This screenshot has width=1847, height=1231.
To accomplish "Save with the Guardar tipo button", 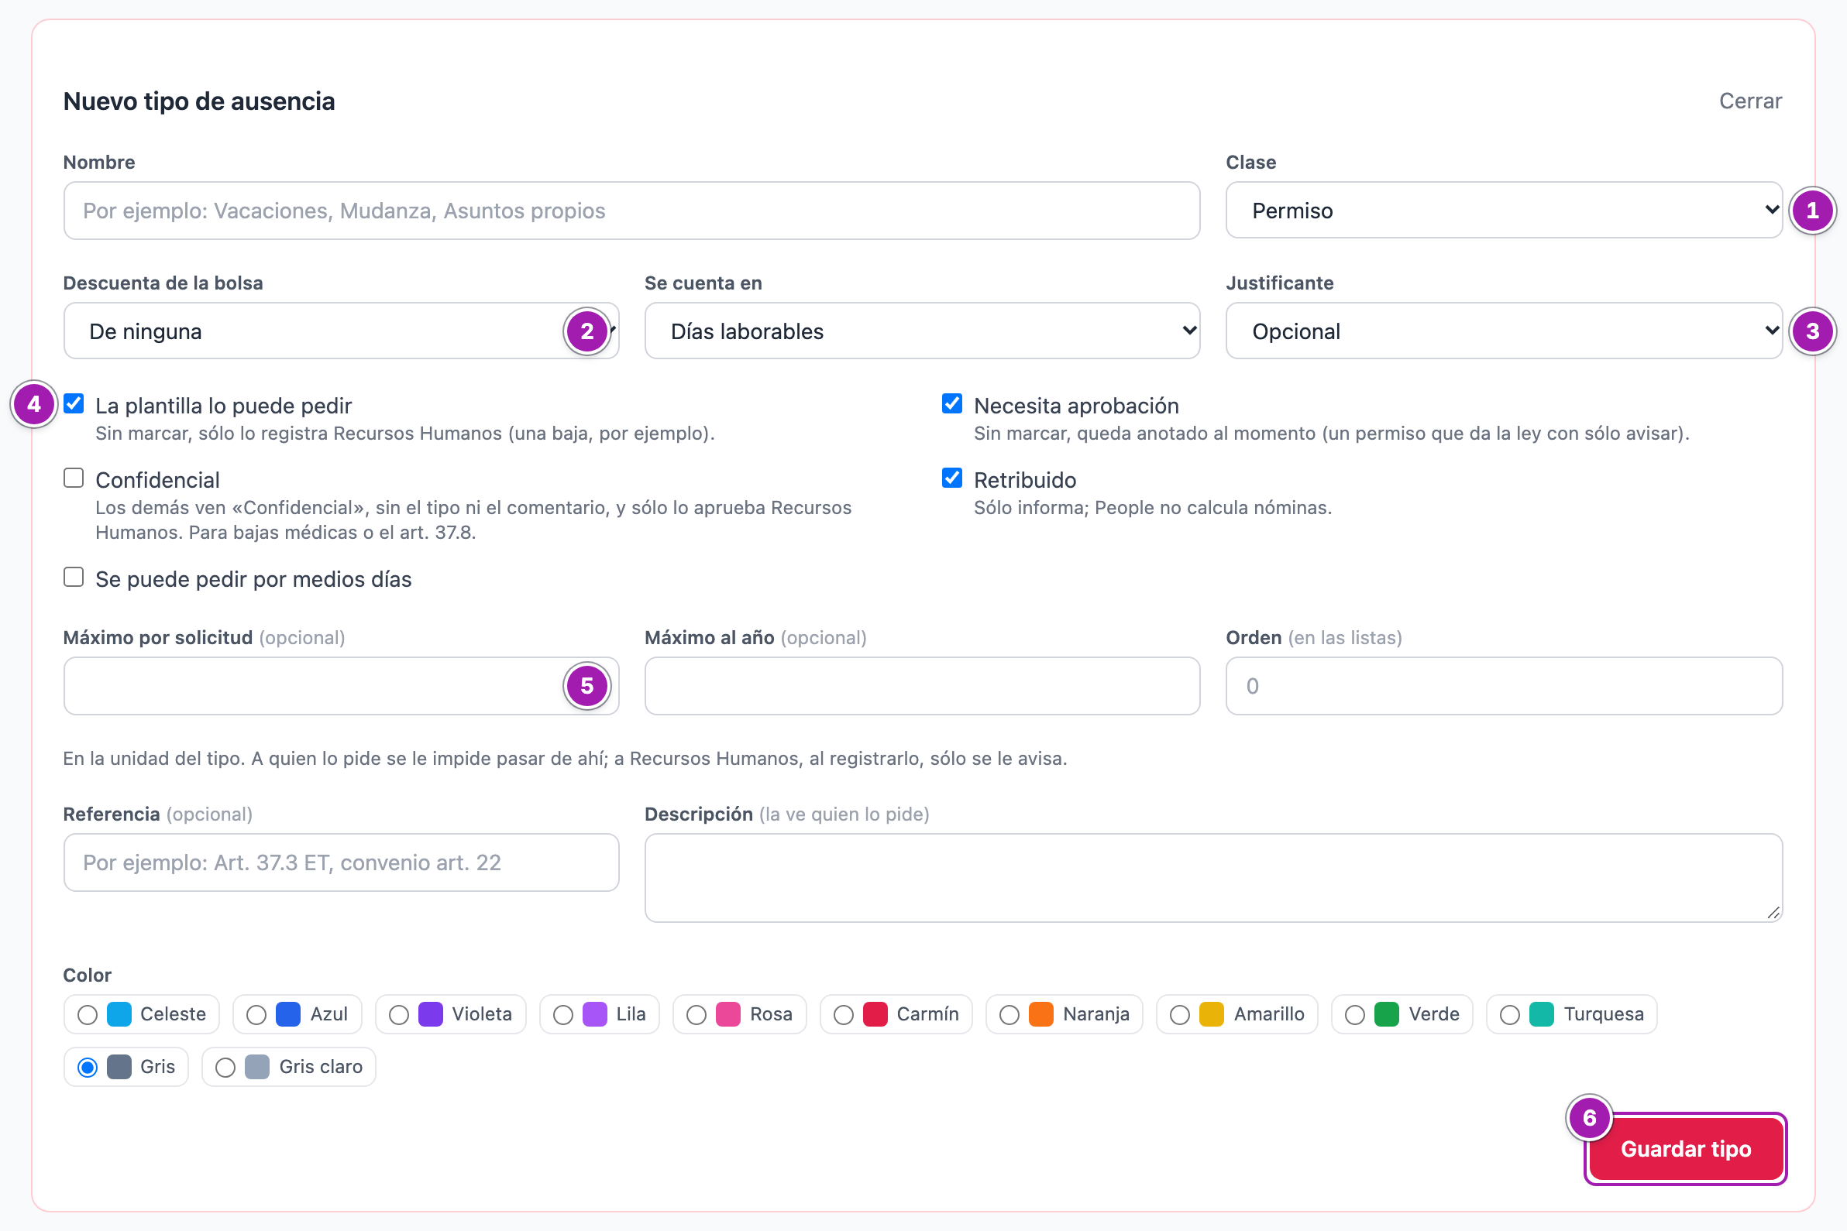I will (x=1685, y=1149).
